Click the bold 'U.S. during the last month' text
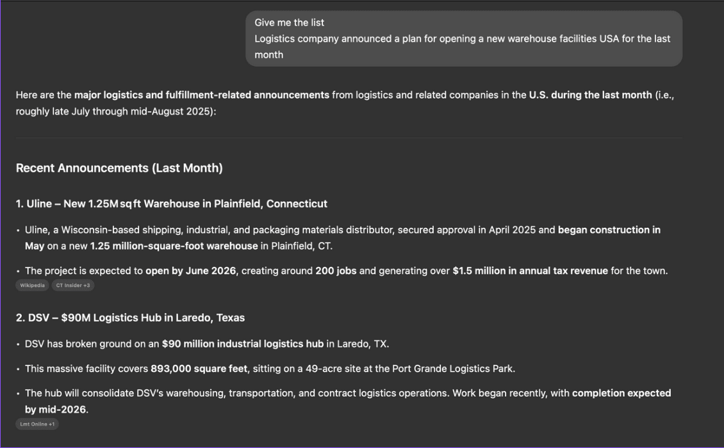This screenshot has width=724, height=448. (590, 95)
